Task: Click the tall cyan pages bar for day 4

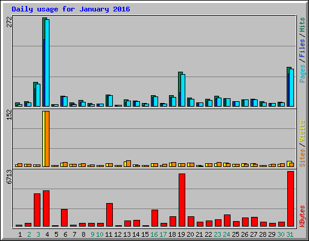Action: pos(47,63)
